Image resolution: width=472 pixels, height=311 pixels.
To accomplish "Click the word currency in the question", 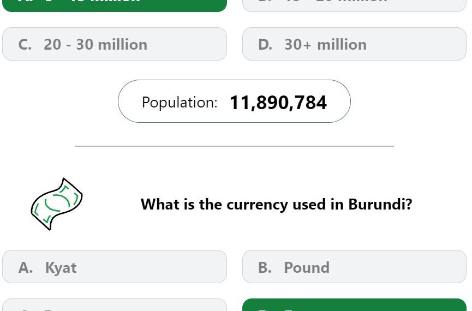I will 257,205.
